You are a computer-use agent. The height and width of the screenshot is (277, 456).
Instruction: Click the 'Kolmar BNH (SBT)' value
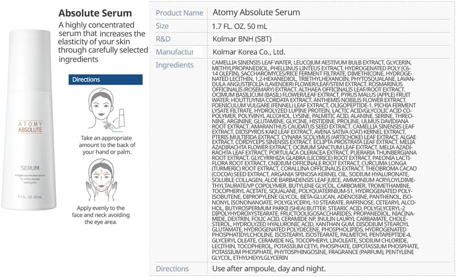tap(242, 39)
